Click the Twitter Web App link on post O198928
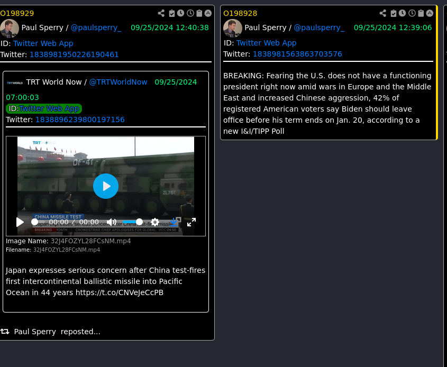The image size is (447, 367). point(267,43)
